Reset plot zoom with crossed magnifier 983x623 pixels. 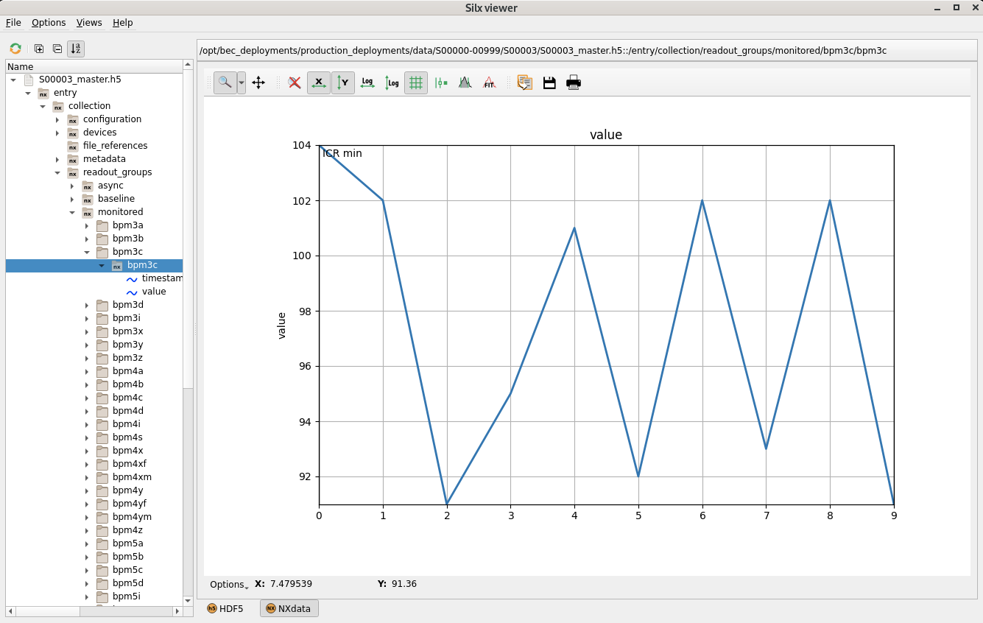295,82
